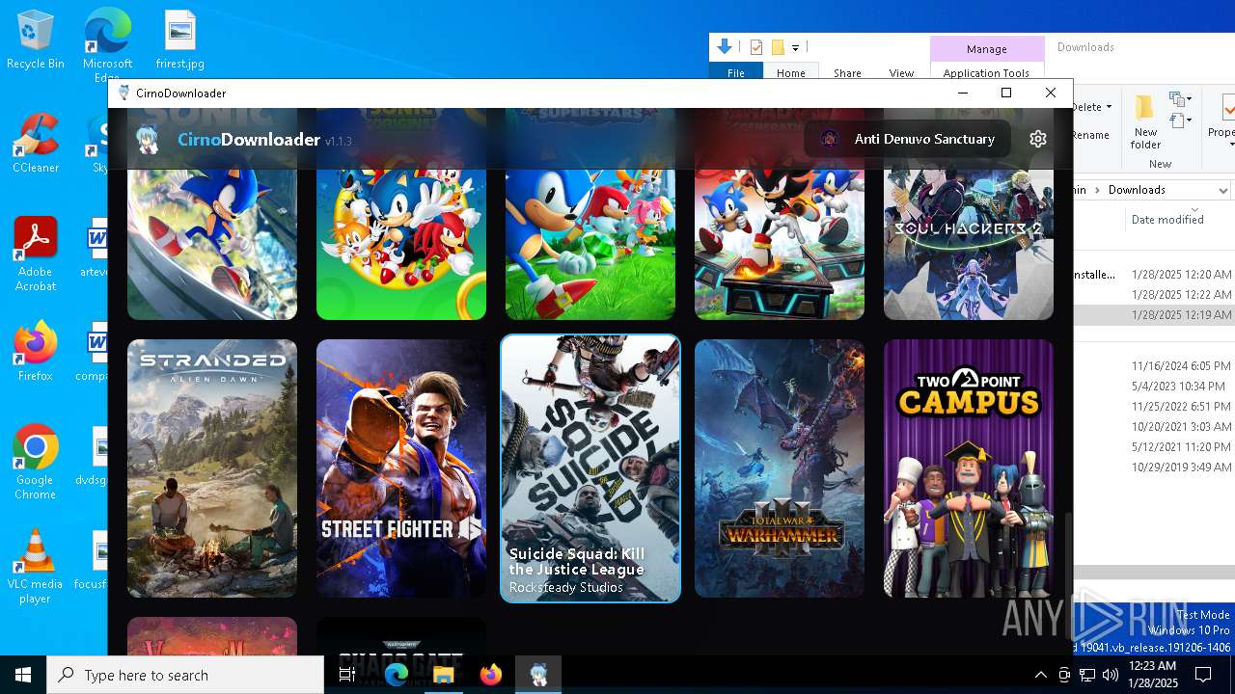This screenshot has height=694, width=1235.
Task: Open Microsoft Edge from the taskbar
Action: click(397, 675)
